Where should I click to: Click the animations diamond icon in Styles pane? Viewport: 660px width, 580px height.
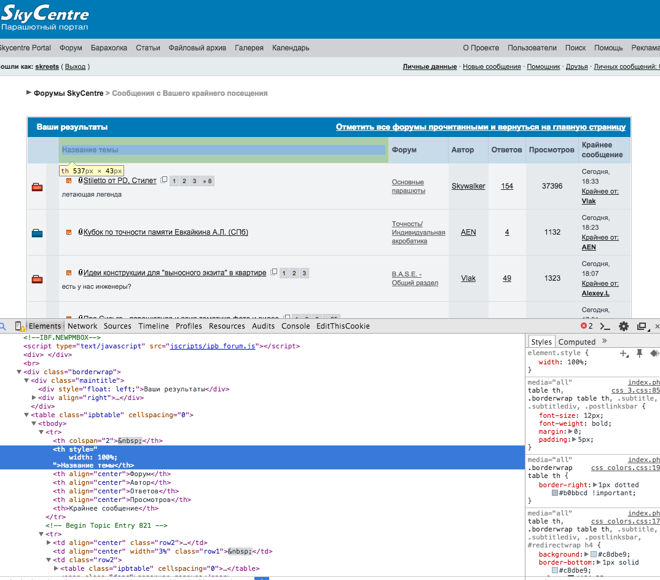[654, 353]
